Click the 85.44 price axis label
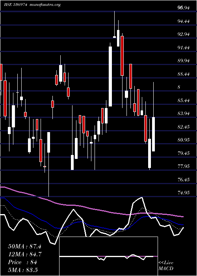The width and height of the screenshot is (197, 276). point(184,100)
